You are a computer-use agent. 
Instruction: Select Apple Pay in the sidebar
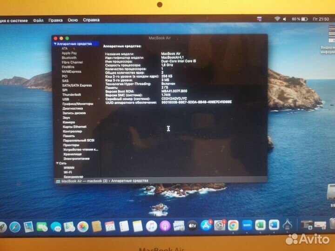point(69,53)
